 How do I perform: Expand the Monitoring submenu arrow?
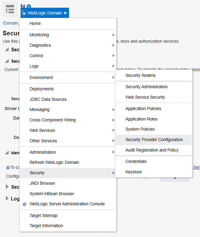pos(113,35)
